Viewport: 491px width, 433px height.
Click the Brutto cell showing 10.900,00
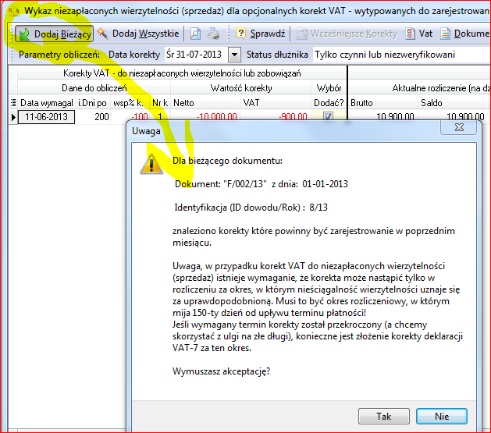(382, 117)
